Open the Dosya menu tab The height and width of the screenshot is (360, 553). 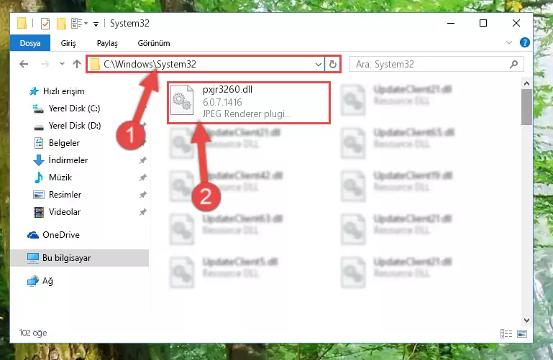[30, 43]
